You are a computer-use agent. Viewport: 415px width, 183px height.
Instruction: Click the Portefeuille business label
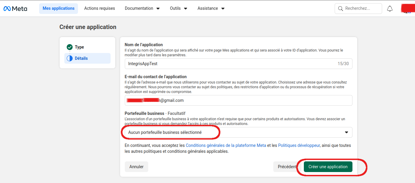[x=144, y=113]
